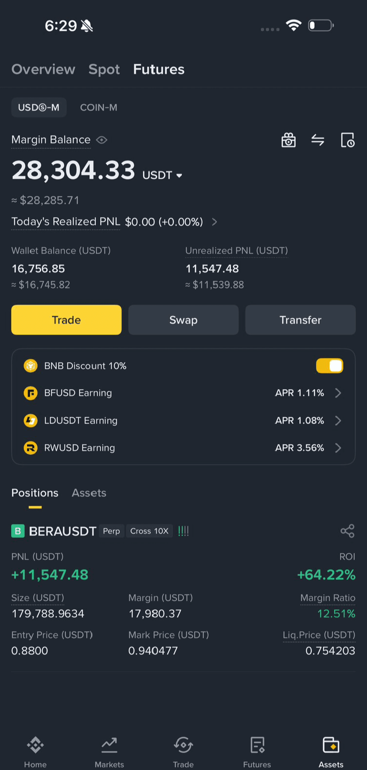The height and width of the screenshot is (770, 367).
Task: Hide margin balance with eye icon
Action: pos(102,140)
